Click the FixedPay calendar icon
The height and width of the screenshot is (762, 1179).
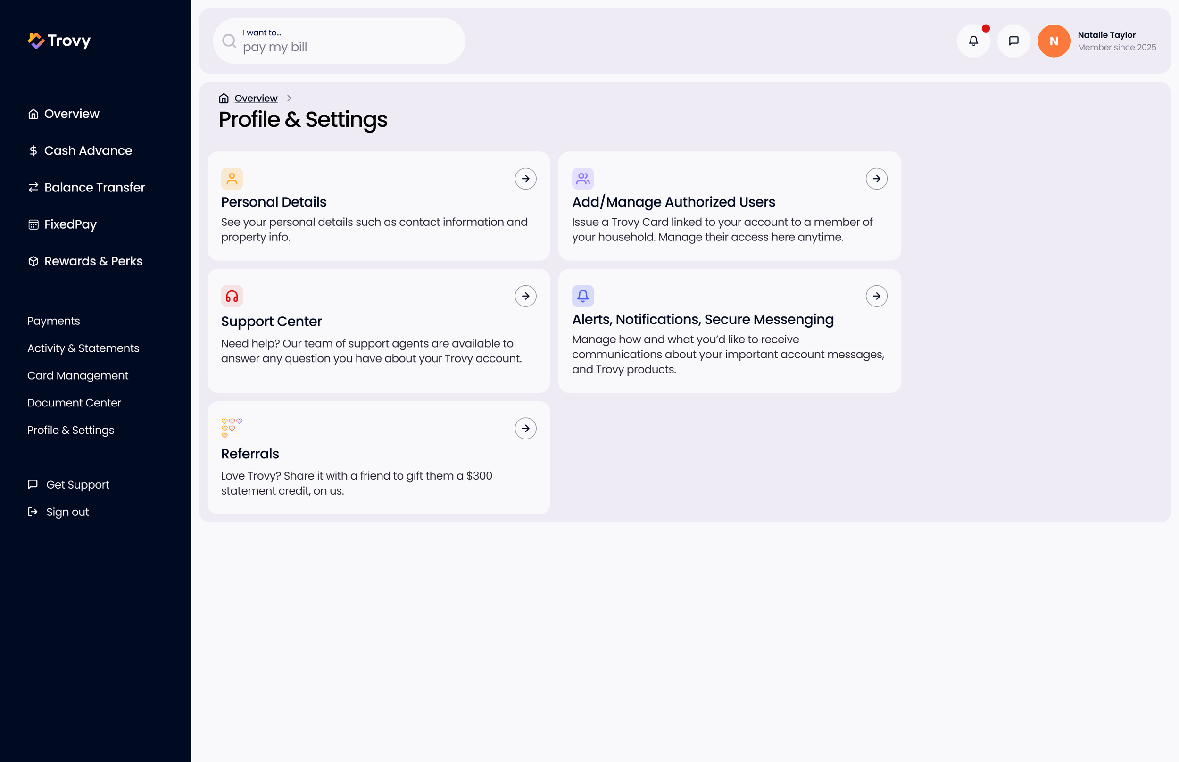(x=33, y=224)
